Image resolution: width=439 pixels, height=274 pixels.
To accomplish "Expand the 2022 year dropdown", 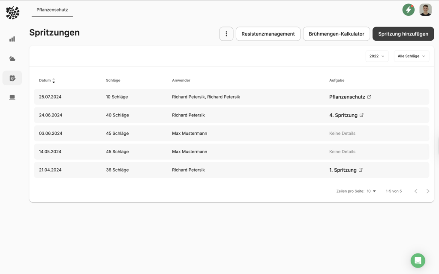I will 377,56.
